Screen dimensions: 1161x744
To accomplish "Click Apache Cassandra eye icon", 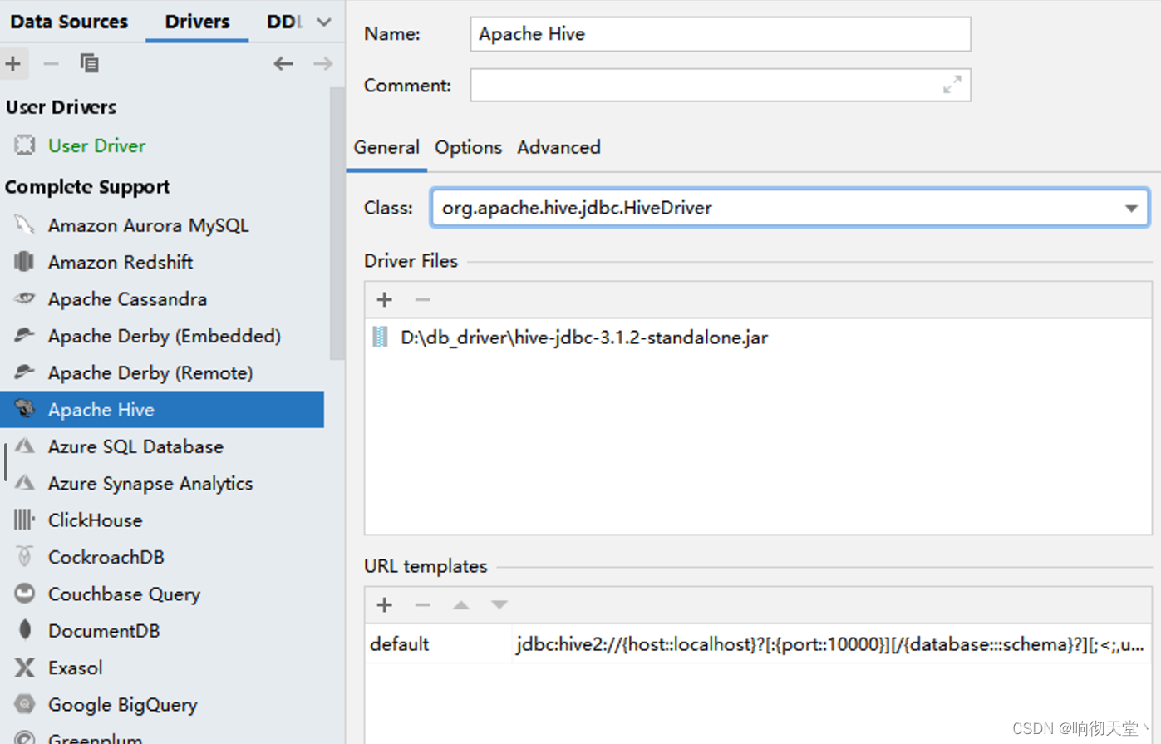I will (x=25, y=298).
